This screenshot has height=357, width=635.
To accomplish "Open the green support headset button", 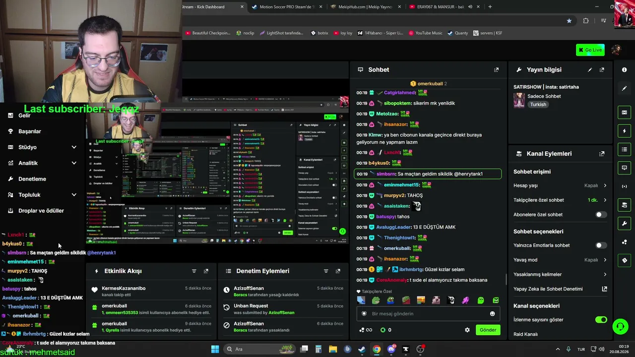I will tap(620, 326).
